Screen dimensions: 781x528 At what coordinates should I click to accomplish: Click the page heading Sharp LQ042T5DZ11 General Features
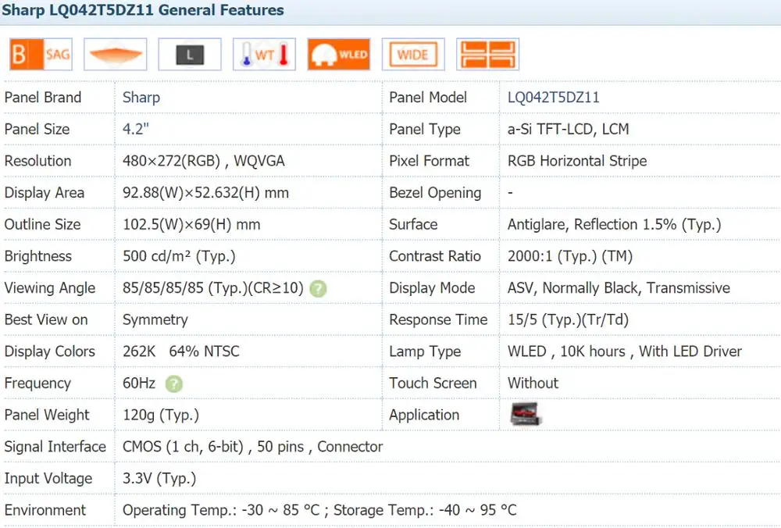point(143,10)
